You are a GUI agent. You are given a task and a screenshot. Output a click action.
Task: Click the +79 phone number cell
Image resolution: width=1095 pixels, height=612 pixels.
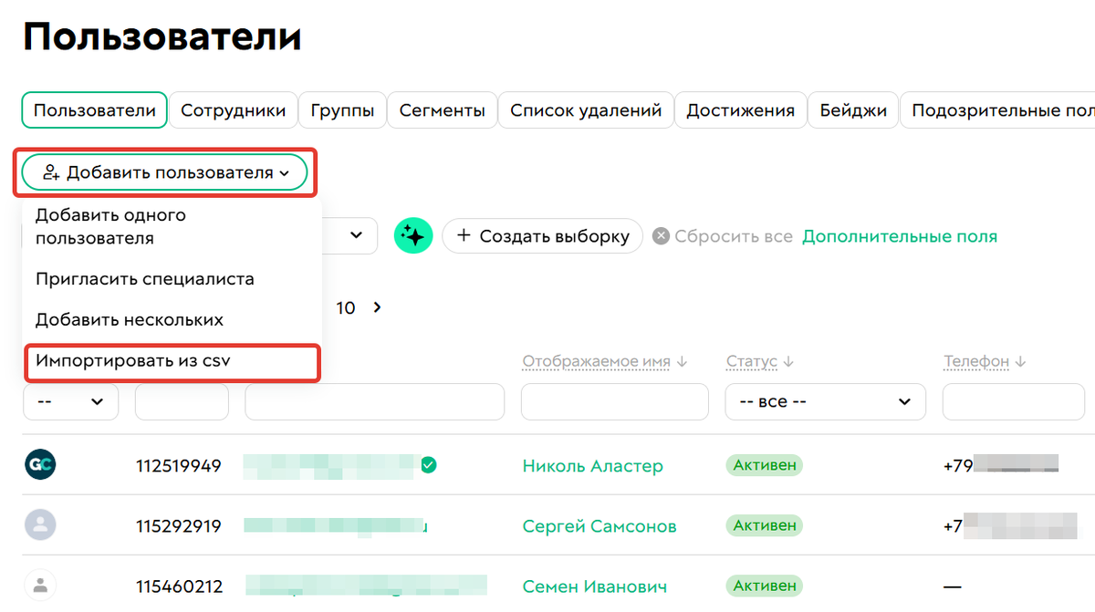click(1001, 465)
